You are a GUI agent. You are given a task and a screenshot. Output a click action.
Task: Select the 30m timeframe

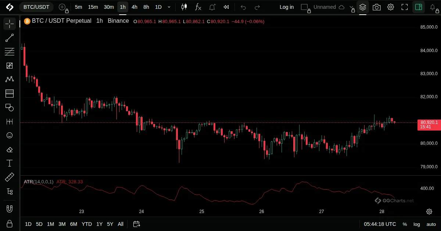click(109, 7)
